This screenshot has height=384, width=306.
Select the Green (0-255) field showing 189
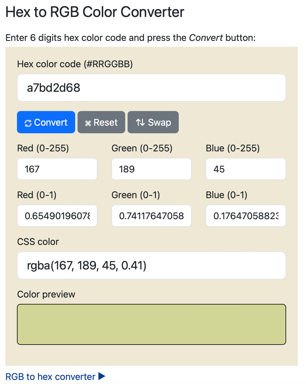151,169
